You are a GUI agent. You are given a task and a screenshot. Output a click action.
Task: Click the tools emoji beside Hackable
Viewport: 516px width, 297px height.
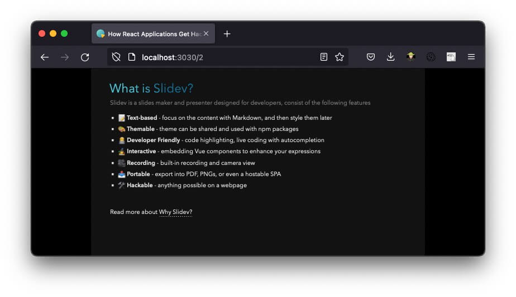tap(122, 186)
